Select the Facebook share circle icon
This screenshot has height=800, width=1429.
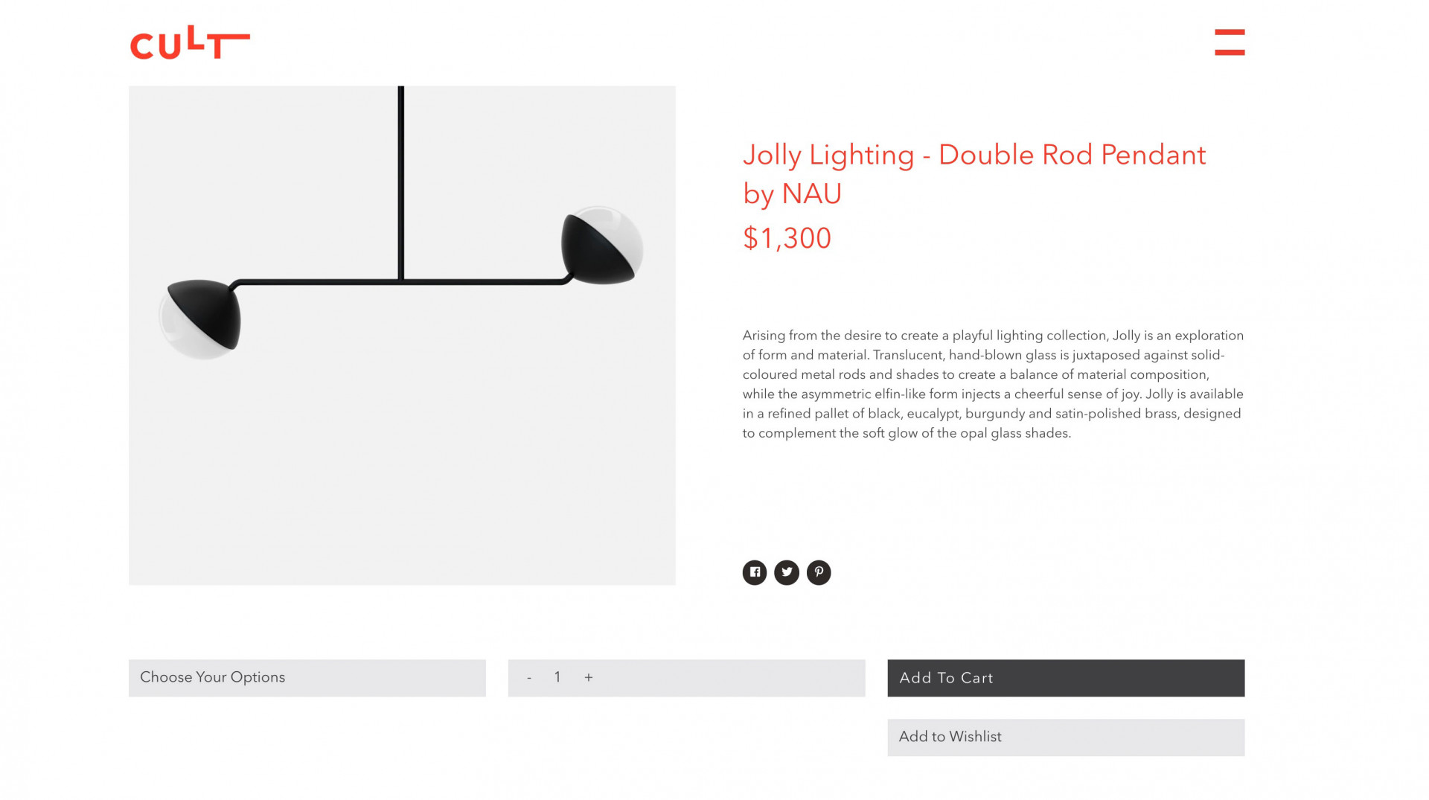click(754, 572)
